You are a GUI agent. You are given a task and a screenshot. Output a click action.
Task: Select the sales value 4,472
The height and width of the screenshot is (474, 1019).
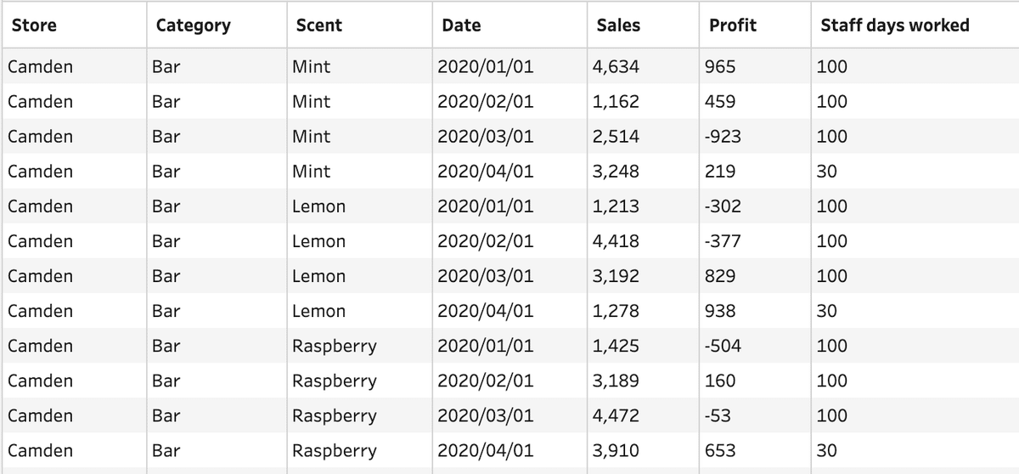pyautogui.click(x=616, y=415)
